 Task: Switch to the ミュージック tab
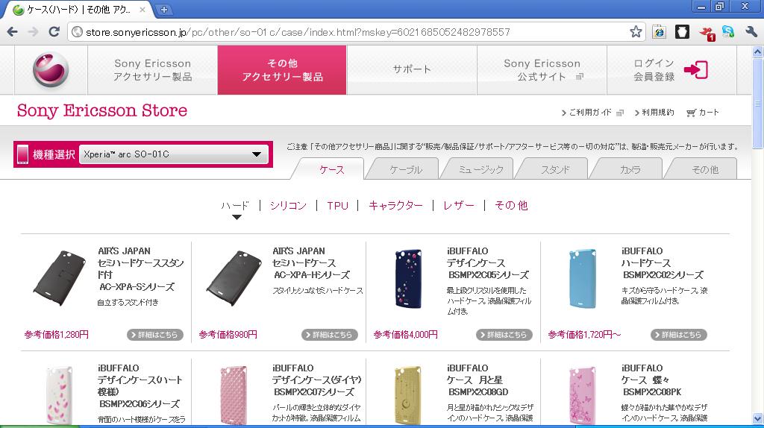point(480,169)
